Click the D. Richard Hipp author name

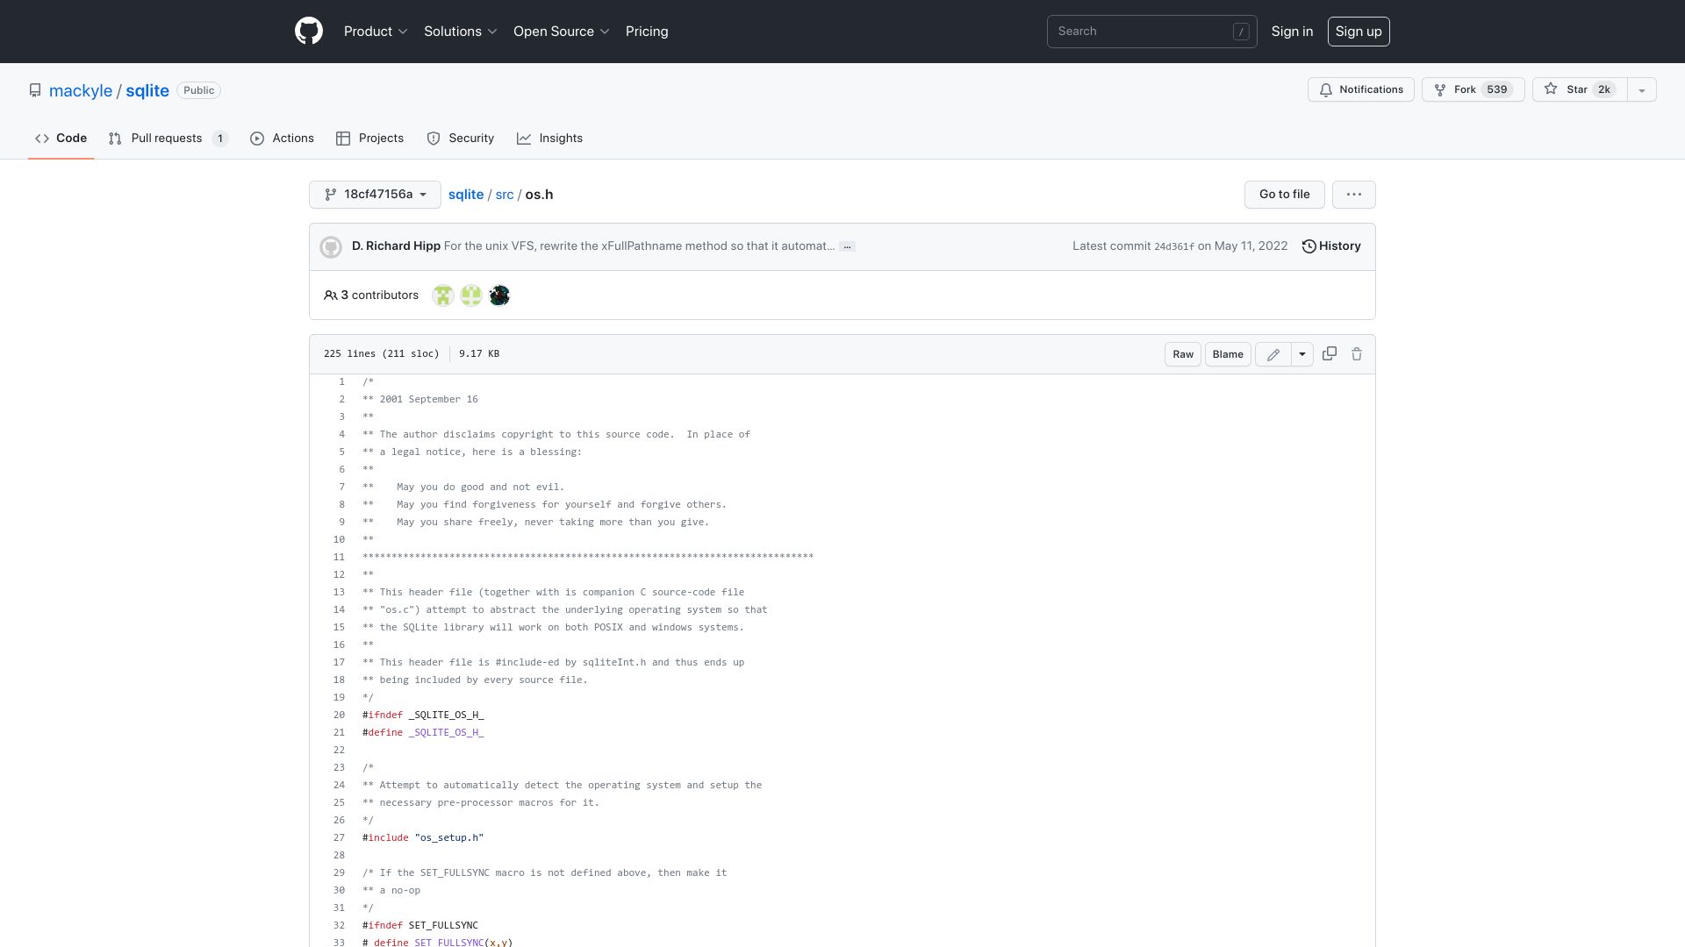pos(396,246)
